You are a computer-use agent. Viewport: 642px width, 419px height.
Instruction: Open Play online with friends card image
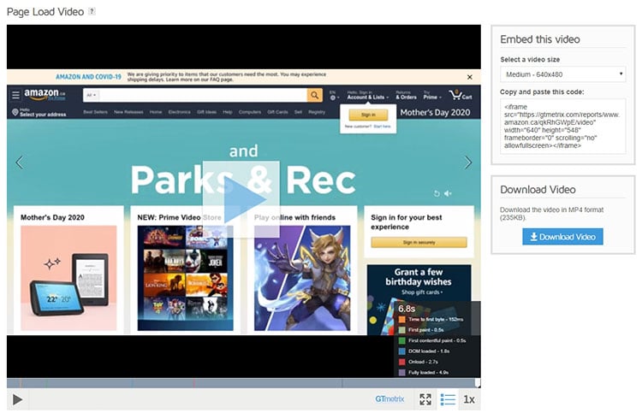coord(302,278)
